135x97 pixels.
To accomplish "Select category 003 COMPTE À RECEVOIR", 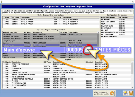I will coord(67,64).
